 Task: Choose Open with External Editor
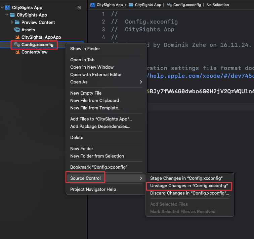pyautogui.click(x=106, y=75)
